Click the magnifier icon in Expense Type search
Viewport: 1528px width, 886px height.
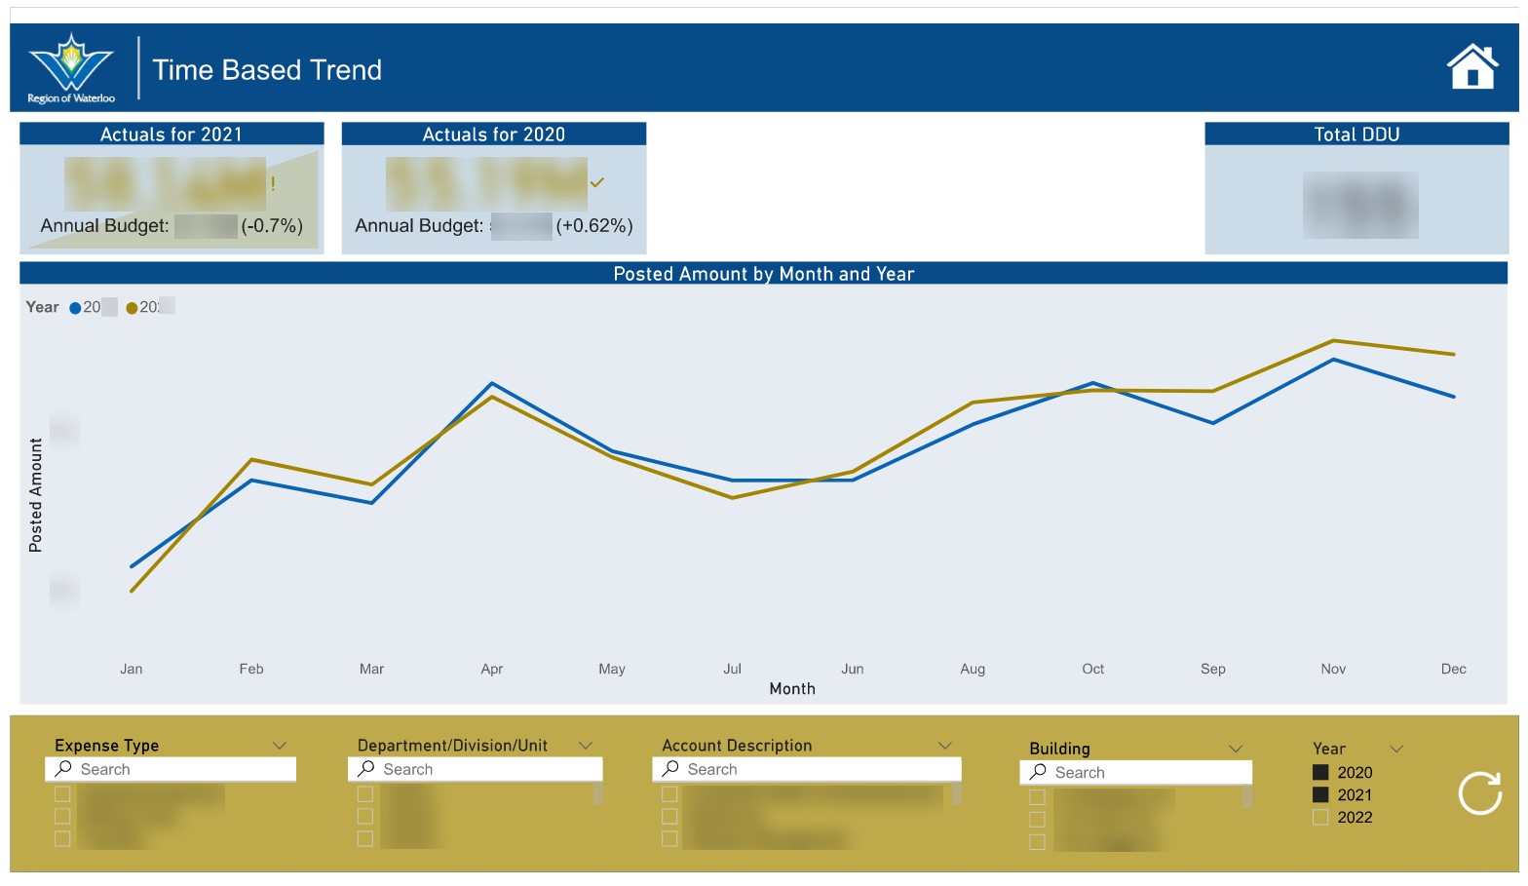pyautogui.click(x=64, y=769)
